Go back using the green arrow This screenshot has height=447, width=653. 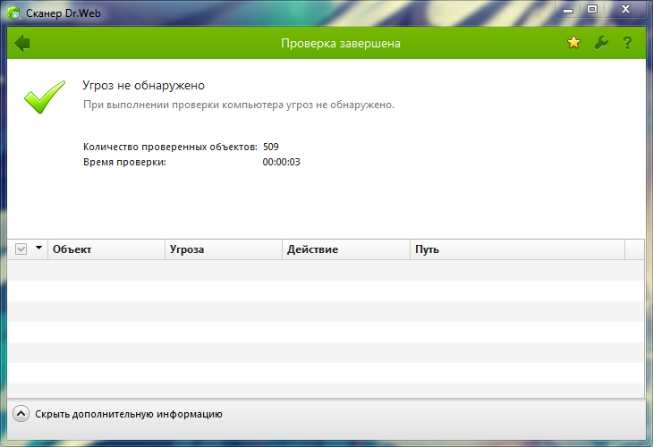(22, 43)
